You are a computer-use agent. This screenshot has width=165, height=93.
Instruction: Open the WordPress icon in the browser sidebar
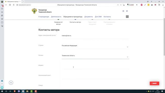[2, 81]
